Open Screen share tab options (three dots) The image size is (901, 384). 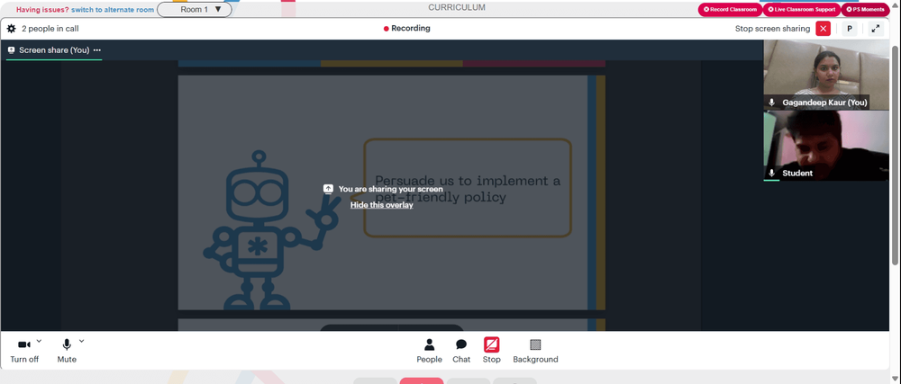coord(97,49)
